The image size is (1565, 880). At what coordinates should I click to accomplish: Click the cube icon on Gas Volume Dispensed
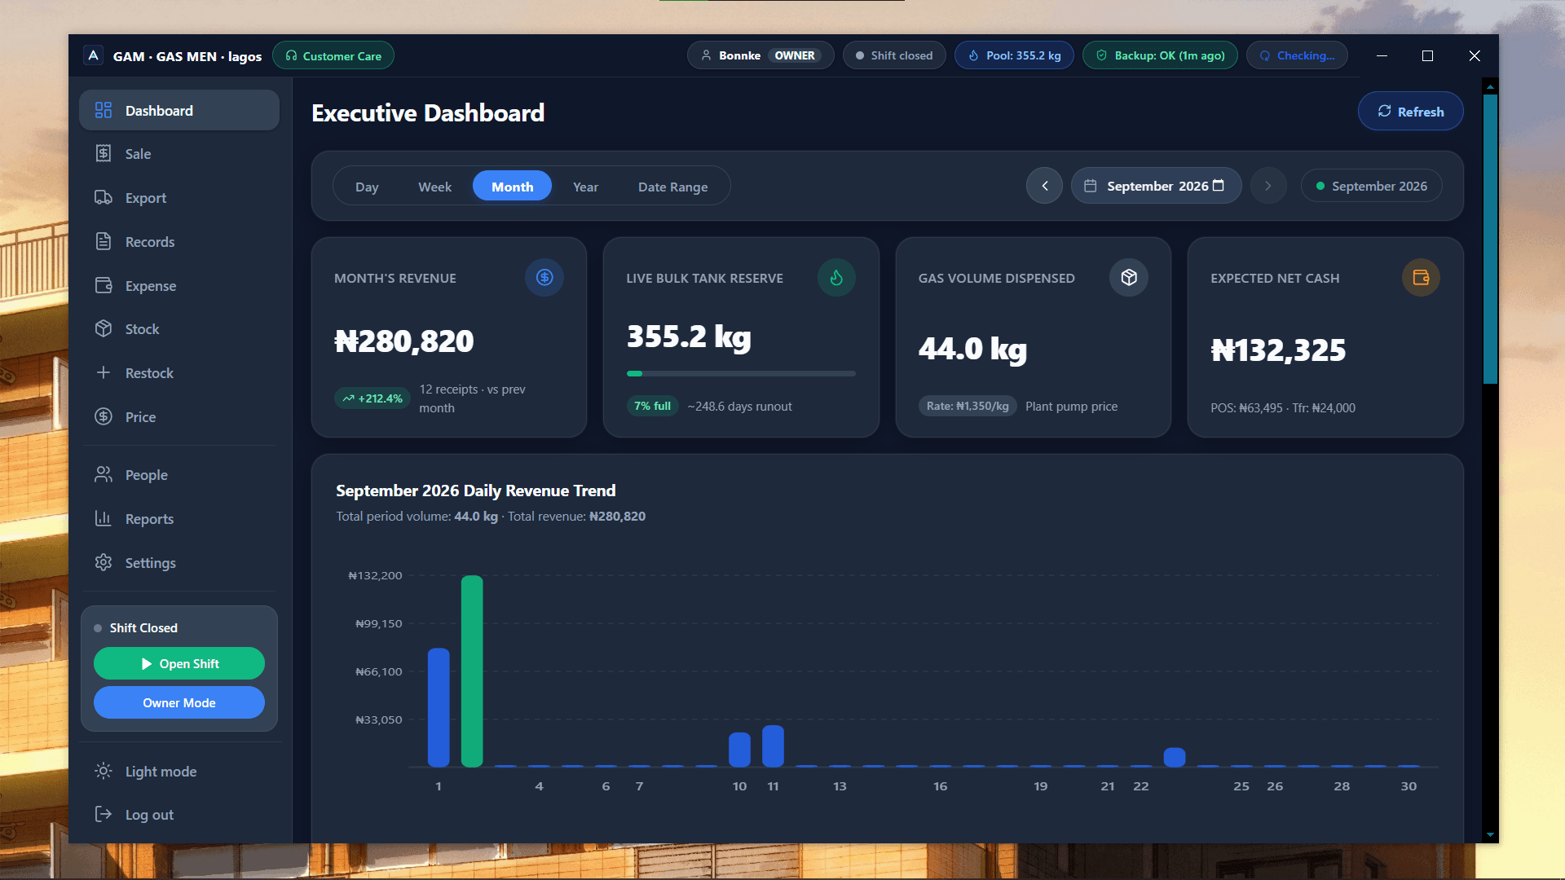[1129, 278]
